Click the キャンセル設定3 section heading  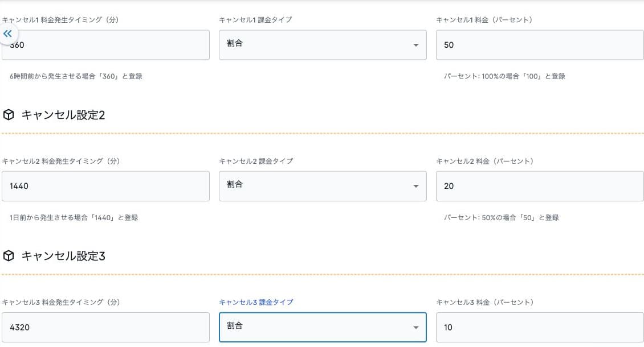tap(63, 256)
